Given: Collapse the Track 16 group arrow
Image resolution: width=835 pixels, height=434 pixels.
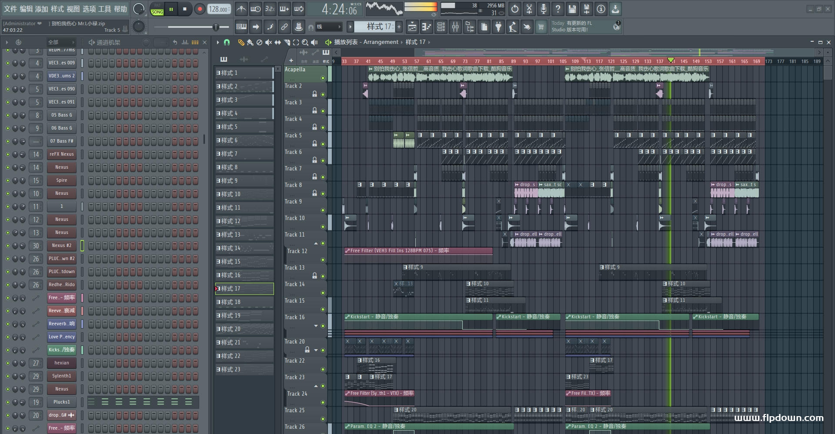Looking at the screenshot, I should pos(316,326).
